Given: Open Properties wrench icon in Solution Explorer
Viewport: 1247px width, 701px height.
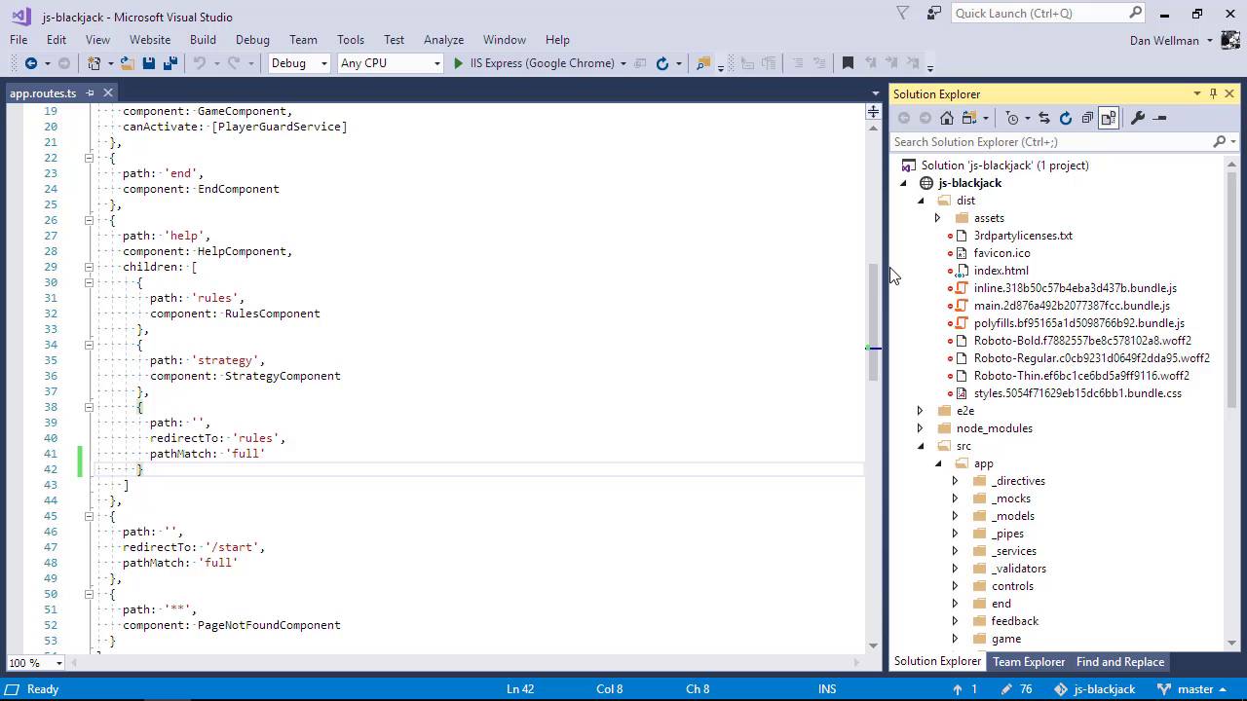Looking at the screenshot, I should click(x=1138, y=118).
